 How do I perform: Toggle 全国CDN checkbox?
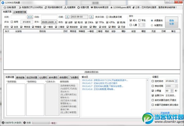tap(153, 96)
